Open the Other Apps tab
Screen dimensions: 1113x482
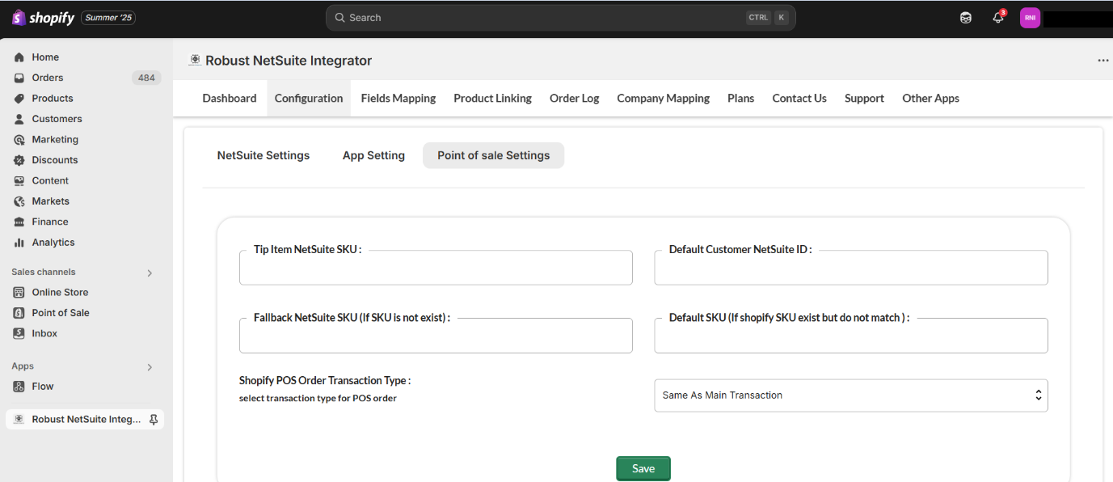click(x=931, y=99)
